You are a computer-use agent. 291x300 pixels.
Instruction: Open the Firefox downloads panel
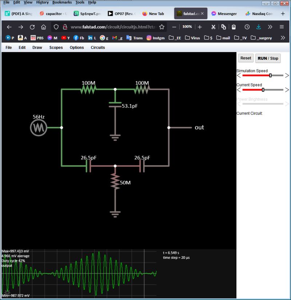pyautogui.click(x=259, y=27)
